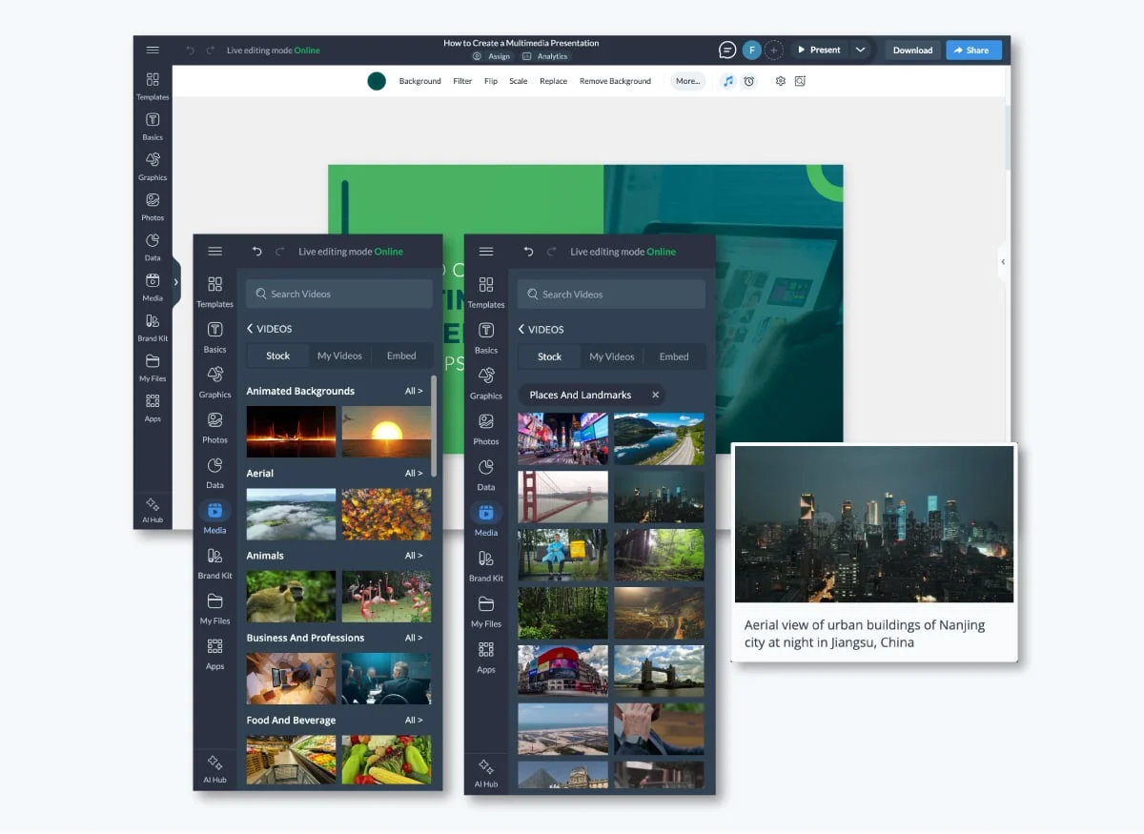Open Media in the main window sidebar
This screenshot has height=834, width=1144.
point(153,285)
